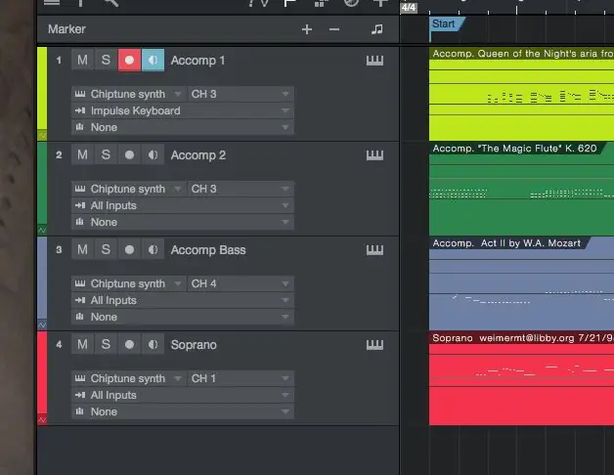Open instrument editor icon for Accomp 2
Screen dimensions: 614x475
pyautogui.click(x=374, y=155)
